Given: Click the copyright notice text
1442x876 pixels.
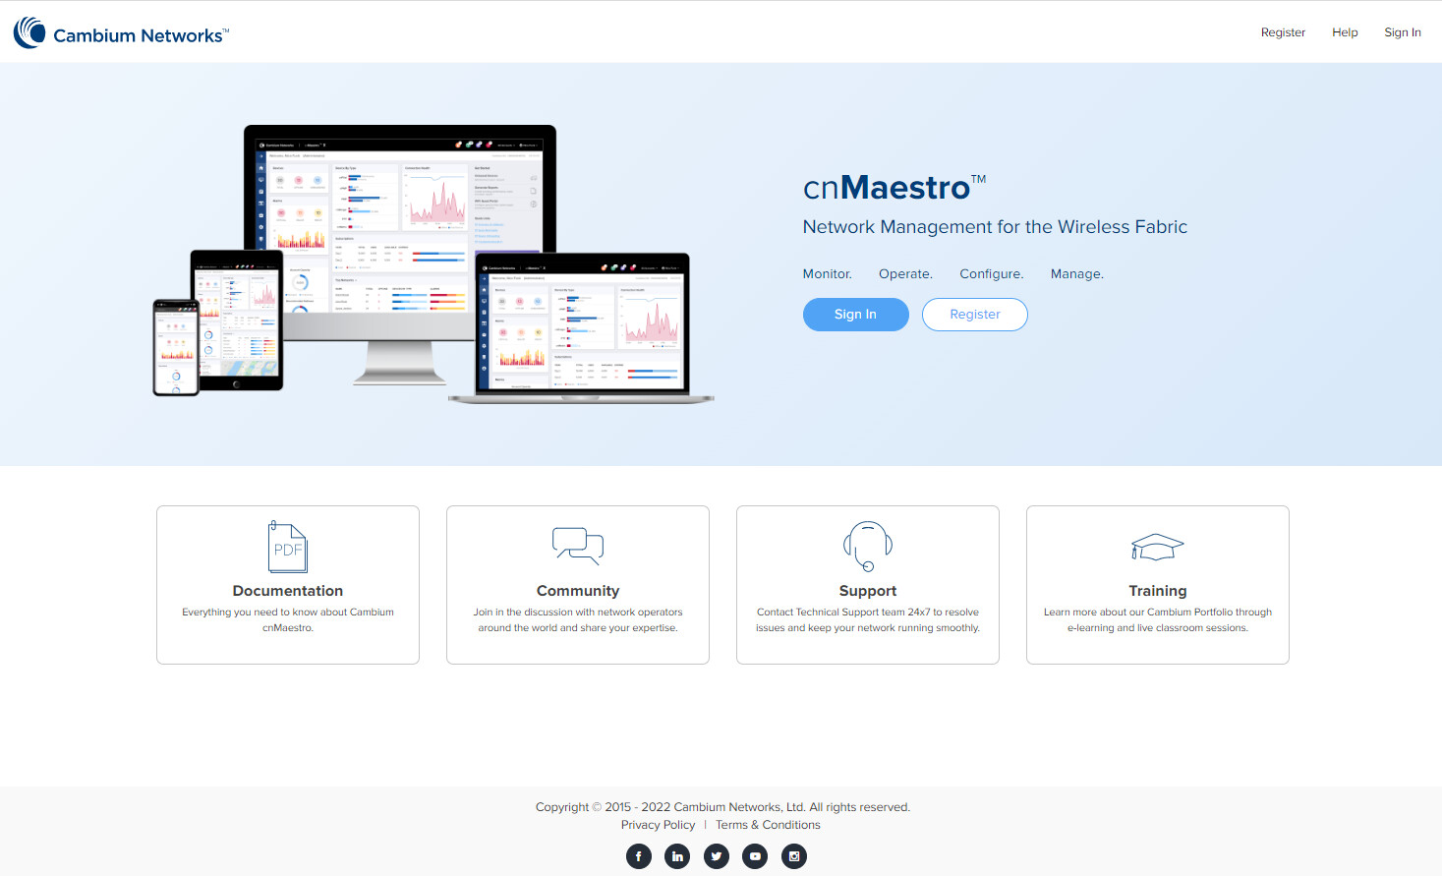Looking at the screenshot, I should pos(722,807).
